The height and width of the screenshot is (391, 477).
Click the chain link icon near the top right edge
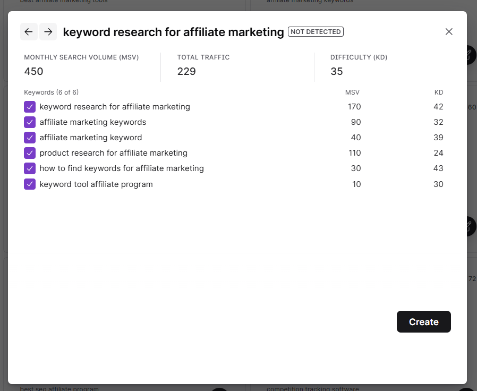pos(469,55)
